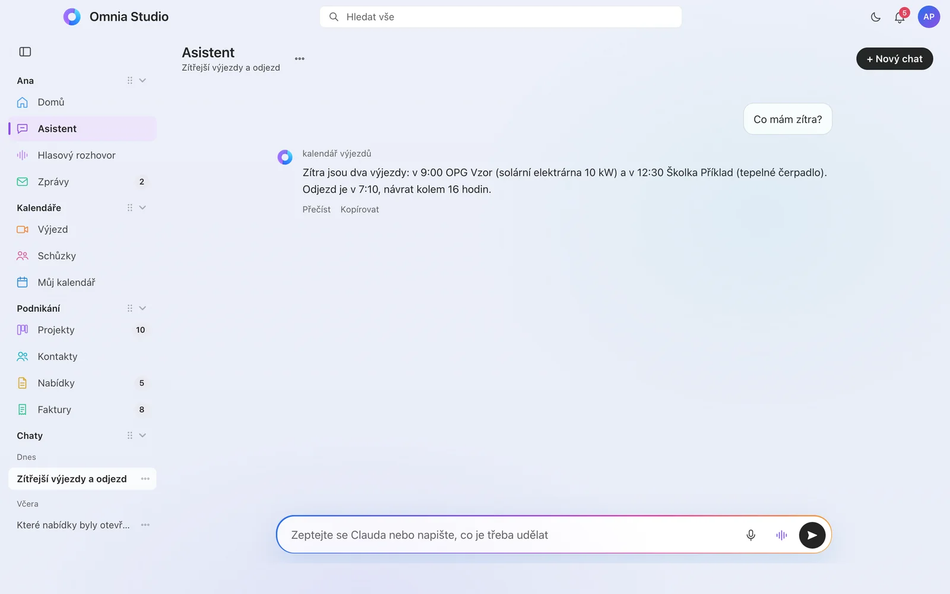Collapse the Chaty section
The width and height of the screenshot is (950, 594).
tap(142, 435)
